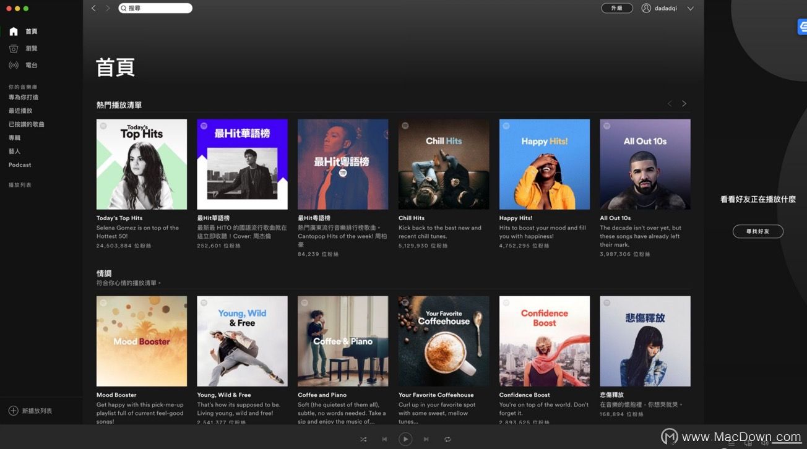The image size is (807, 449).
Task: Click the Spotify logo on Chill Hits cover
Action: [405, 126]
